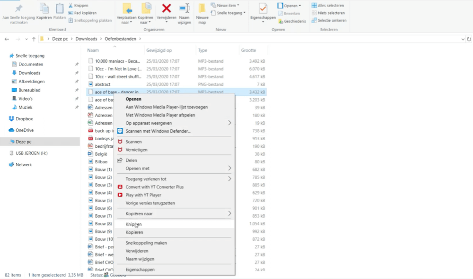The image size is (473, 279).
Task: Choose Scannen met Windows Defender
Action: [x=158, y=131]
